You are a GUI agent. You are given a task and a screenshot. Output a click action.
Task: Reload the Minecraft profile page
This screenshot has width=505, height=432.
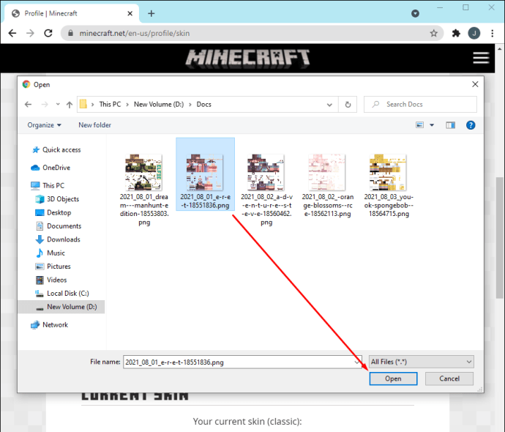[48, 33]
